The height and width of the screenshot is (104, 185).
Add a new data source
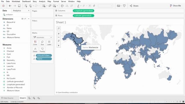26,6
